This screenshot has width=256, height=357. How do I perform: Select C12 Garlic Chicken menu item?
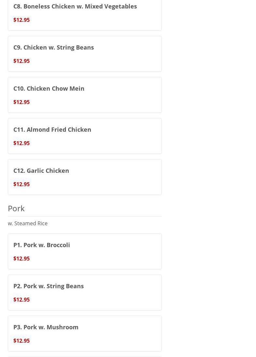[41, 171]
